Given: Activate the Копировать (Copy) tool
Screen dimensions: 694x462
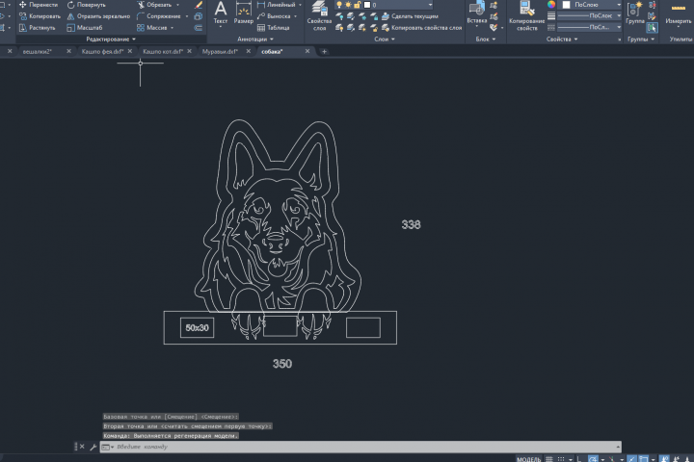Looking at the screenshot, I should click(x=40, y=16).
